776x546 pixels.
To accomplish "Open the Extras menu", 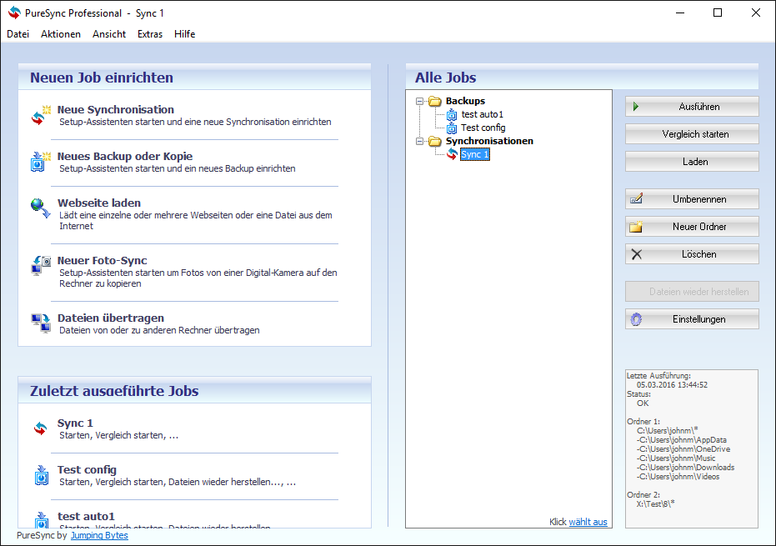I will click(150, 34).
